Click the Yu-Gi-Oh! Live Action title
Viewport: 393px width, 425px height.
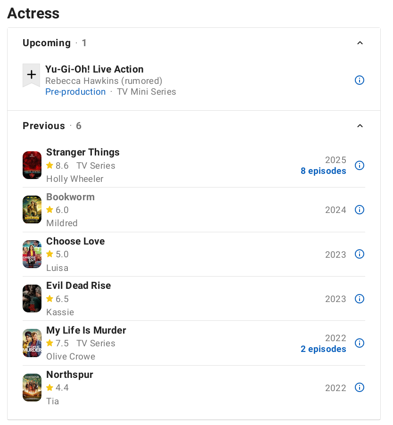coord(94,69)
